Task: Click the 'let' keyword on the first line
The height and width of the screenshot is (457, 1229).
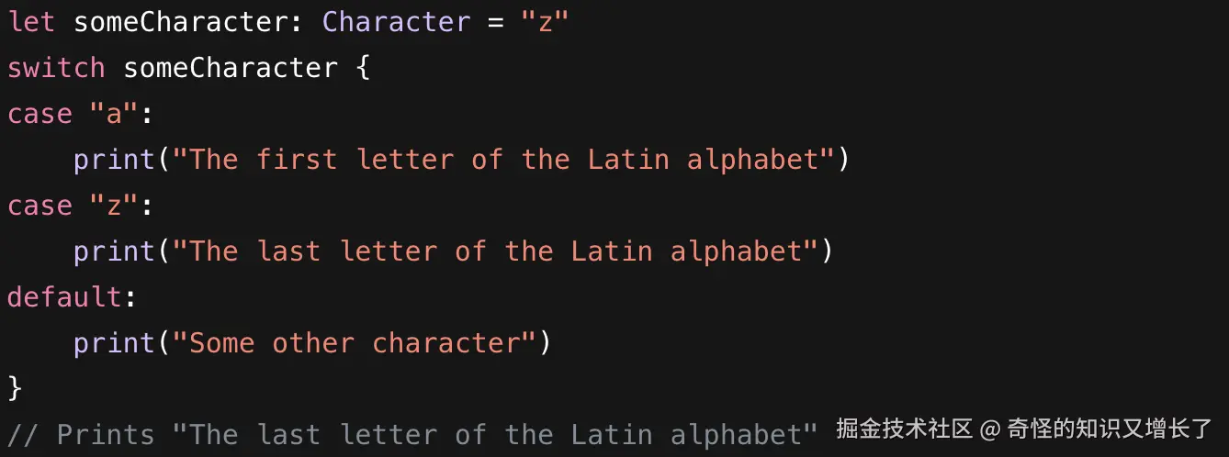Action: pos(32,22)
